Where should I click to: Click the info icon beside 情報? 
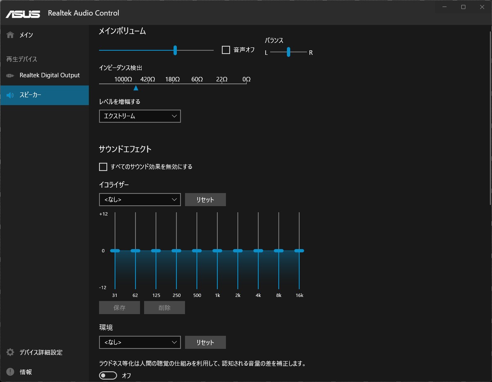[11, 372]
